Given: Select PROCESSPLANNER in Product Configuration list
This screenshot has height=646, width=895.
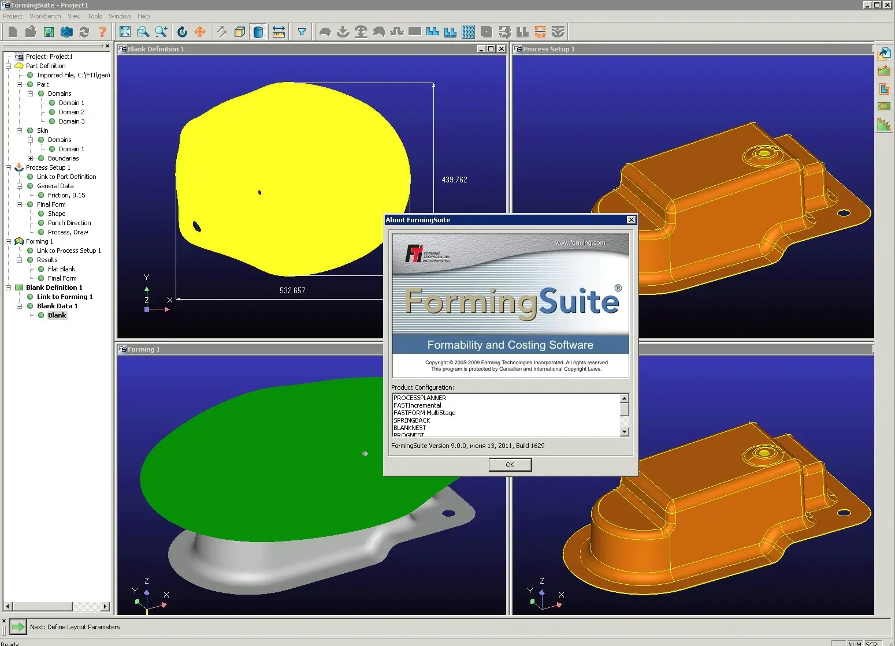Looking at the screenshot, I should [420, 398].
